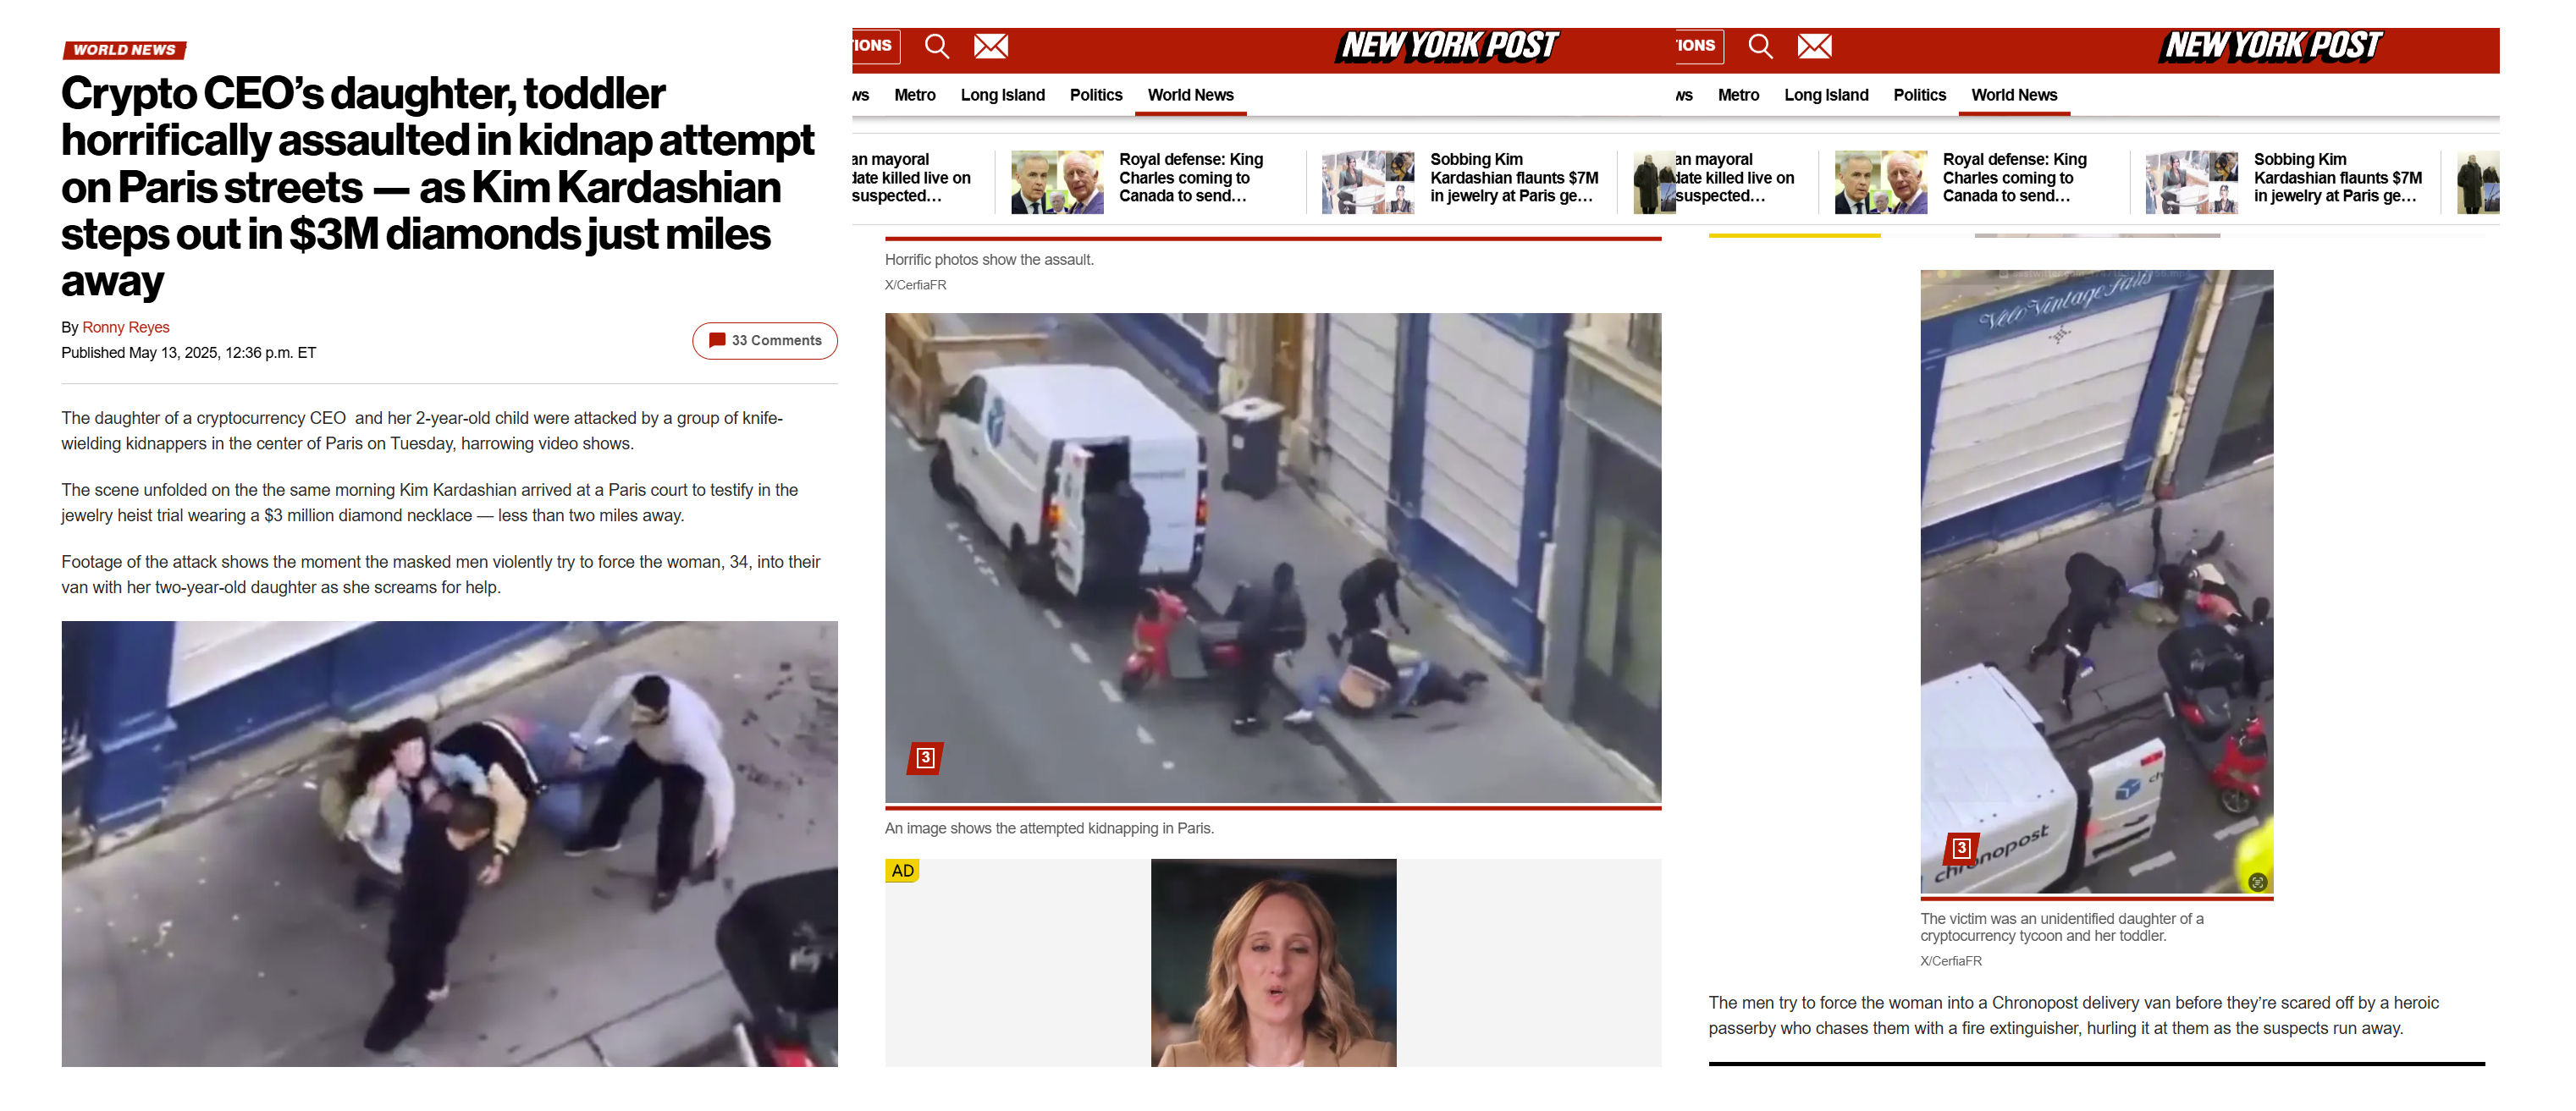Click the caption 'The victim was an unidentified daughter'

tap(2062, 927)
